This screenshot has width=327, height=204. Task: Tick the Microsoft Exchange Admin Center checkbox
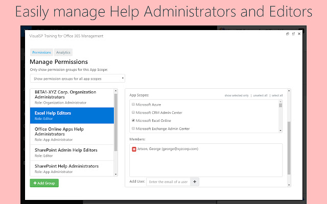pos(133,129)
